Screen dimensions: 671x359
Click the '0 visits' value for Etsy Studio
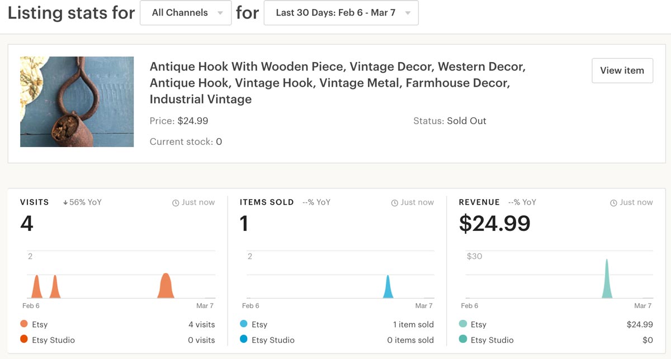[x=201, y=340]
